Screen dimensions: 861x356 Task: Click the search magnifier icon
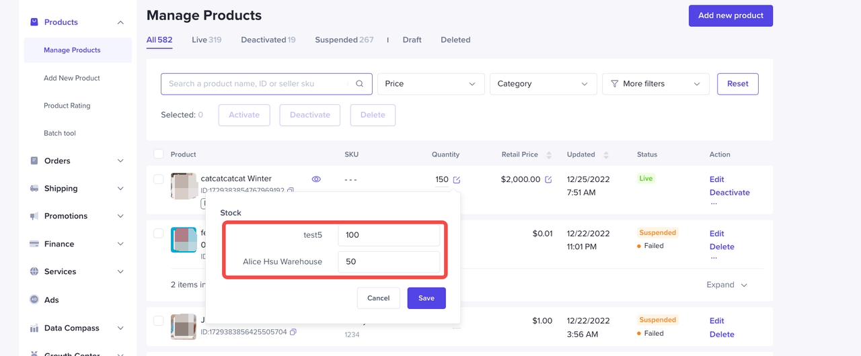pos(360,84)
